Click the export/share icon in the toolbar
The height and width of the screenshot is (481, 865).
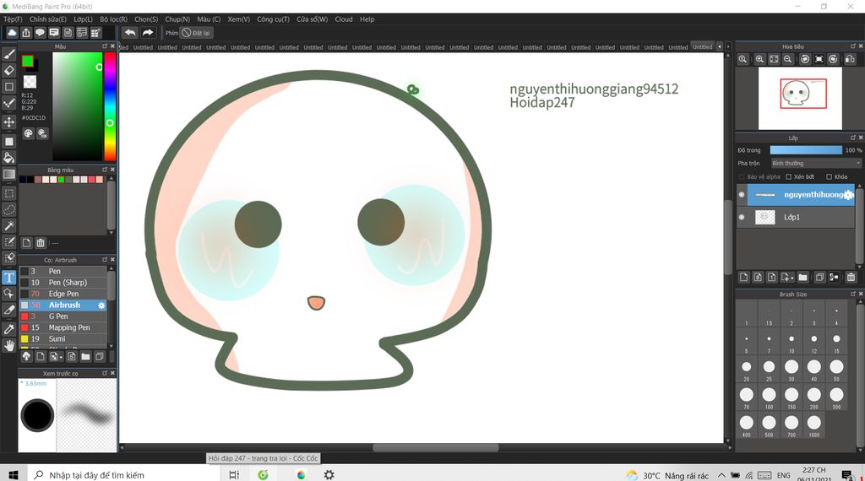[x=26, y=33]
